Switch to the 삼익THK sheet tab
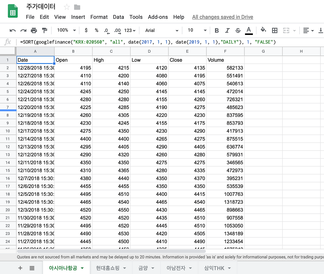This screenshot has width=324, height=274. click(x=214, y=268)
